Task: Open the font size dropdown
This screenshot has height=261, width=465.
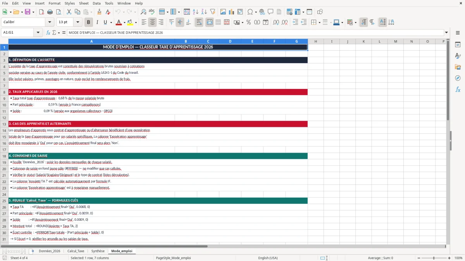Action: [77, 22]
